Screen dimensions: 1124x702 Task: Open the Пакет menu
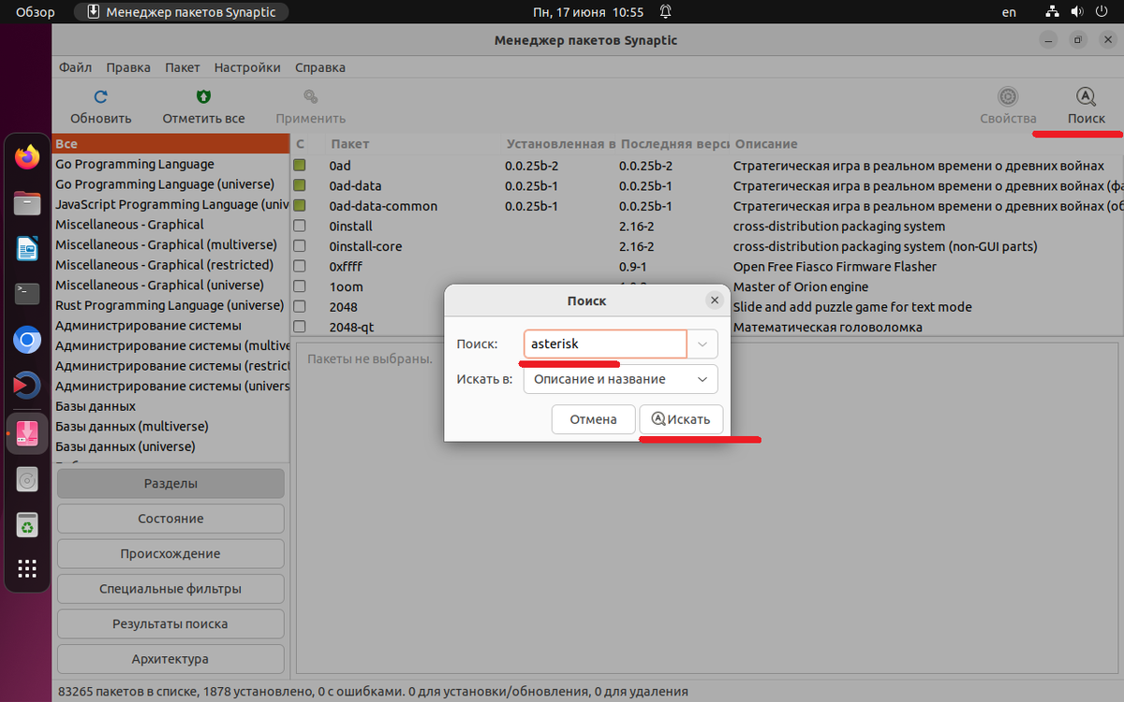coord(183,67)
